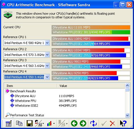
Task: Click the pink diamond title bar icon
Action: click(x=4, y=5)
